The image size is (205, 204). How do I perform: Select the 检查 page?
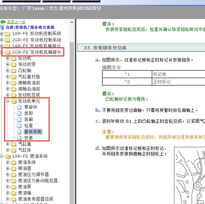pyautogui.click(x=29, y=126)
